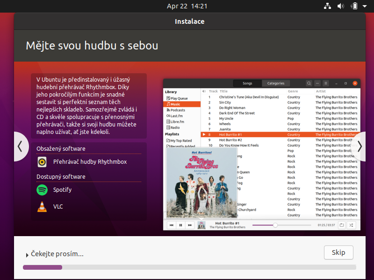The width and height of the screenshot is (374, 280).
Task: Open the volume icon in top bar
Action: 341,6
